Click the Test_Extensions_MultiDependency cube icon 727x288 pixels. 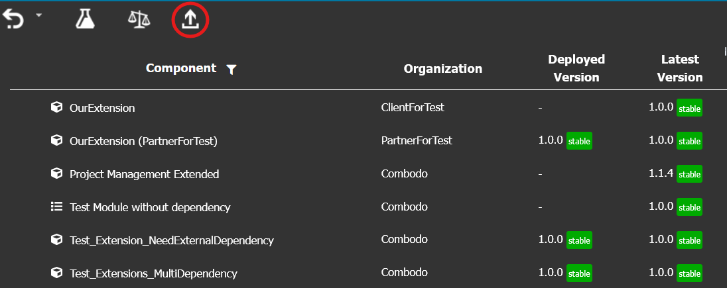[x=56, y=273]
